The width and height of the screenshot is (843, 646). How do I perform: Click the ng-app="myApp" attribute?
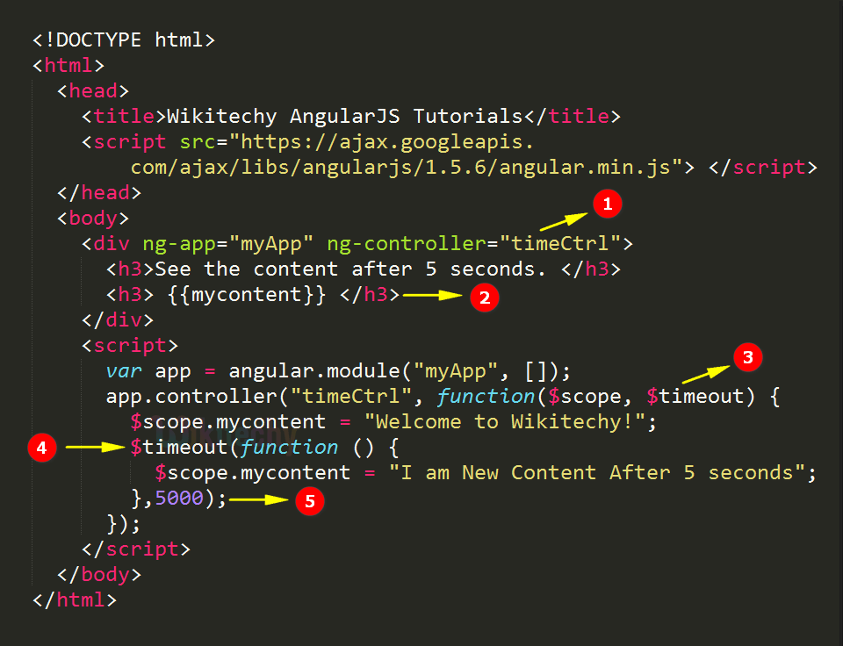click(x=227, y=243)
